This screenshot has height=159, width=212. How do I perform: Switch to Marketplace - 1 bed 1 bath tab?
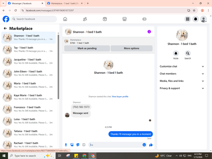click(65, 3)
